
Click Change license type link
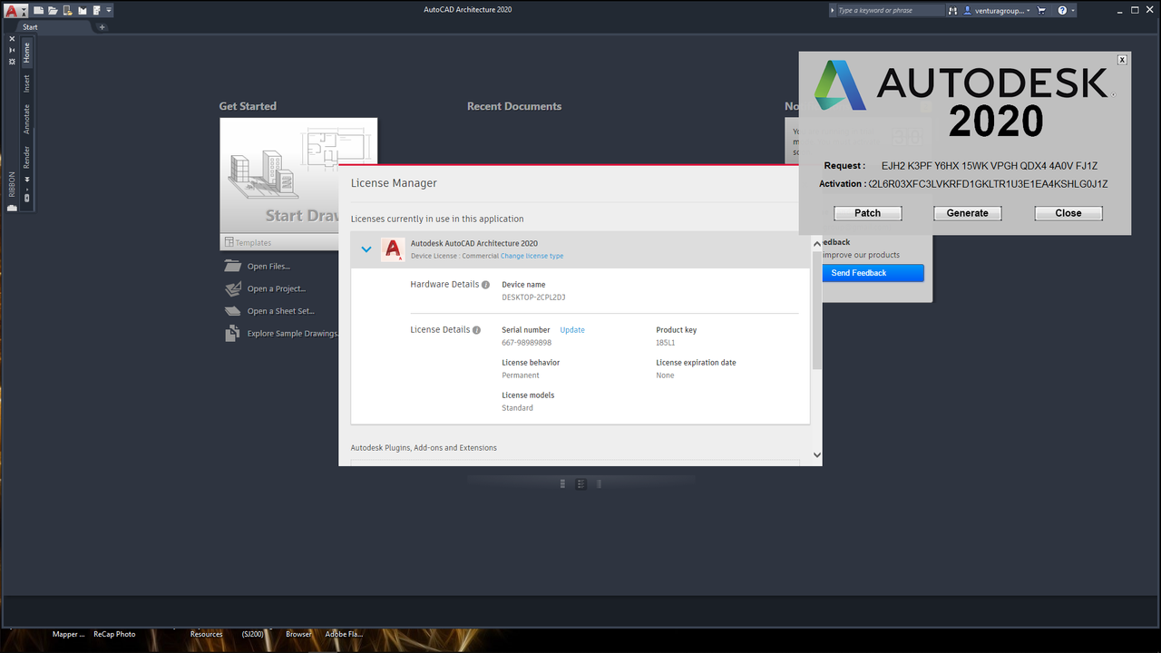pyautogui.click(x=532, y=256)
